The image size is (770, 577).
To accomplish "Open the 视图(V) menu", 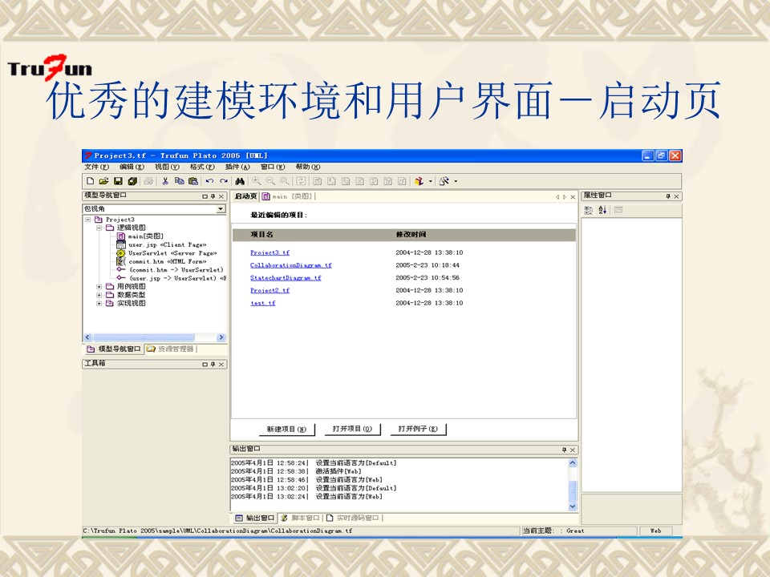I will (x=167, y=167).
